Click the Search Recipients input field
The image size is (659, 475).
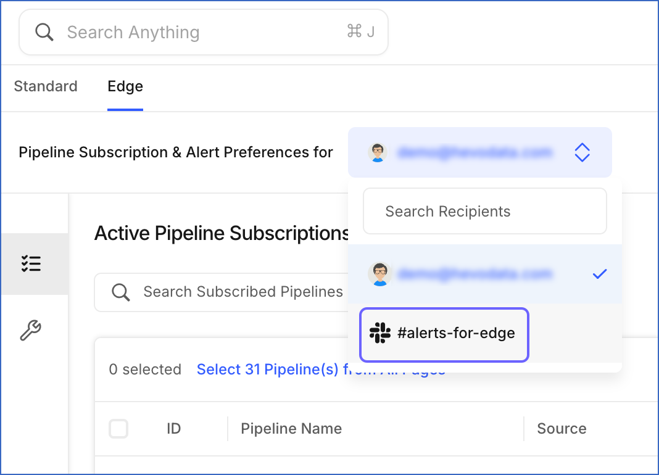484,211
